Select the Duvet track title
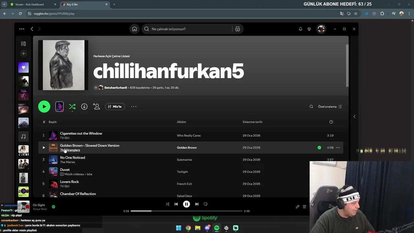Viewport: 414px width, 233px height. pos(65,170)
